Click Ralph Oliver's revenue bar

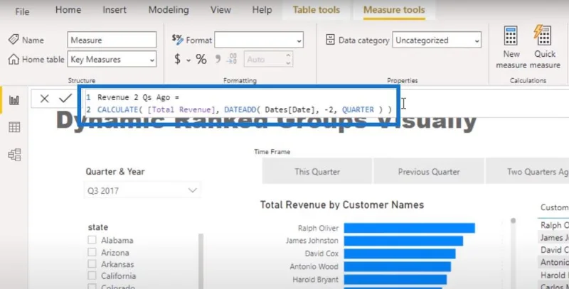point(410,228)
